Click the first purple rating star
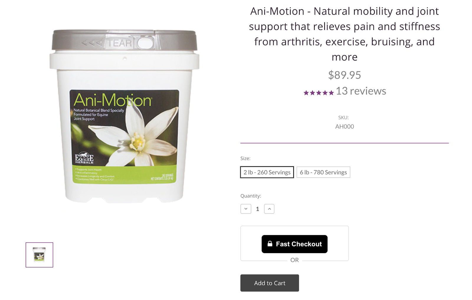The image size is (472, 300). click(306, 93)
